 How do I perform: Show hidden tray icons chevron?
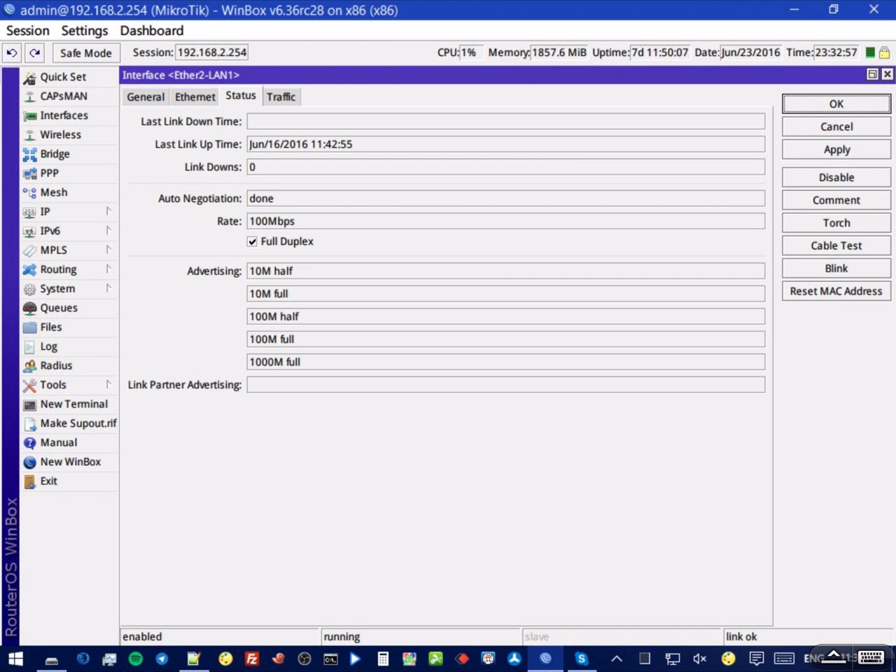(617, 659)
